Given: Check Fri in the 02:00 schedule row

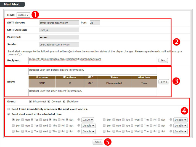Looking at the screenshot, I should [x=59, y=120].
